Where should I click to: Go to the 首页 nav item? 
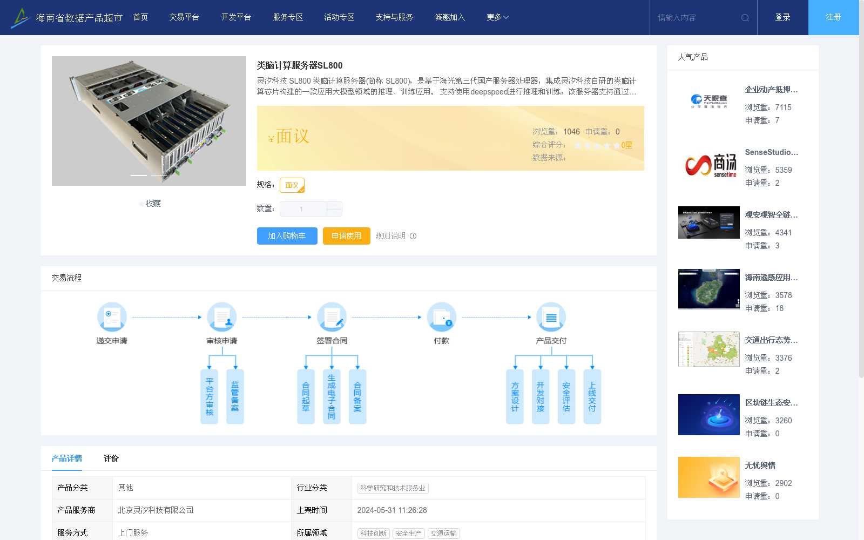[x=141, y=17]
